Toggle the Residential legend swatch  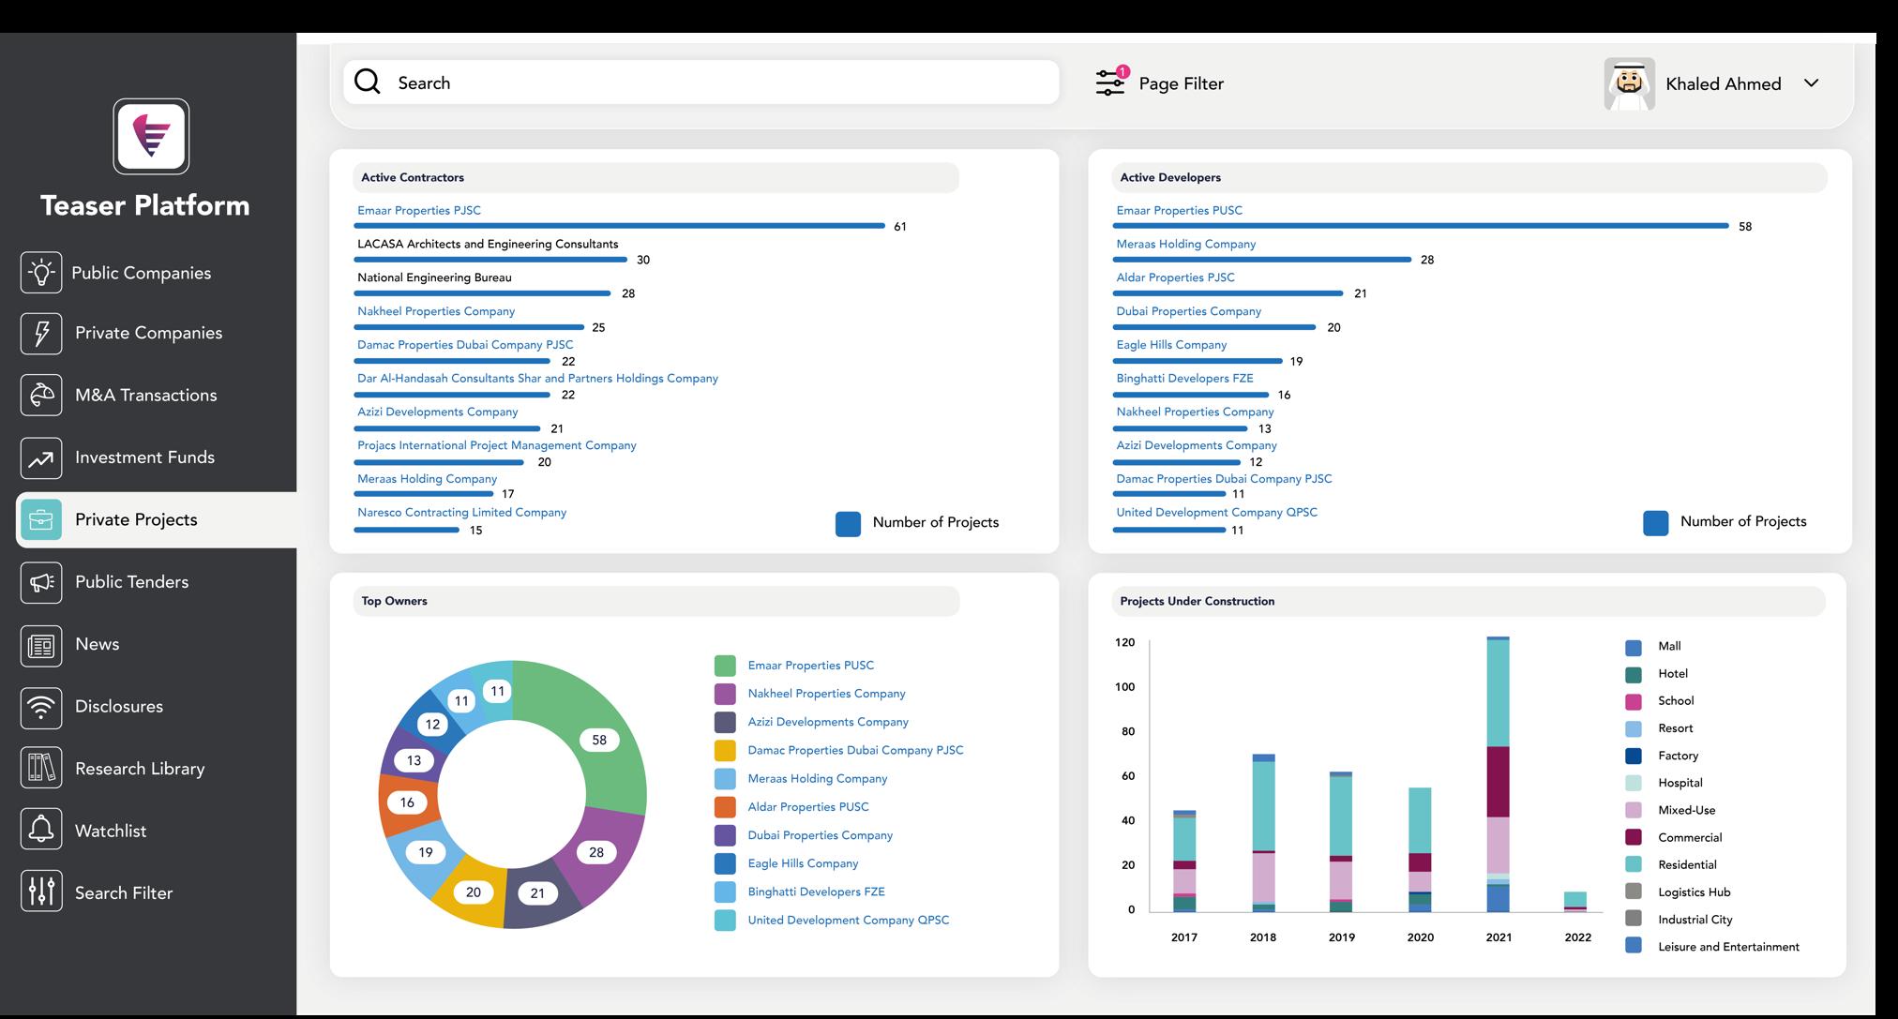[1634, 864]
